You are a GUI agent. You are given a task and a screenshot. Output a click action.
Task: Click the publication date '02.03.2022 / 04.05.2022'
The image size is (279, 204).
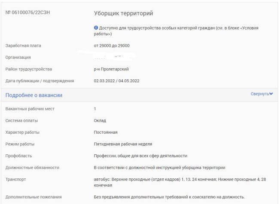(x=117, y=81)
